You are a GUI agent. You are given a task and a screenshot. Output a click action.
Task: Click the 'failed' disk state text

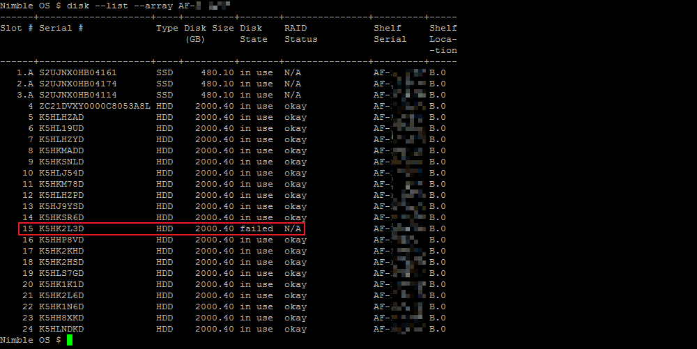pyautogui.click(x=256, y=228)
